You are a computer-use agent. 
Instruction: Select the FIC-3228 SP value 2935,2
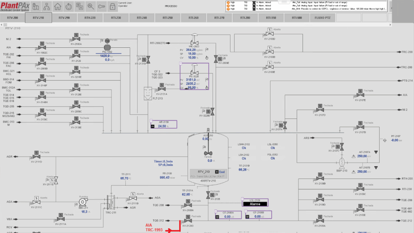click(x=191, y=84)
